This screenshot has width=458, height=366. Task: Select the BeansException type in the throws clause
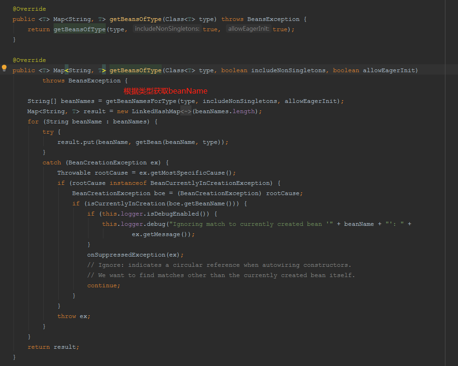(x=94, y=80)
